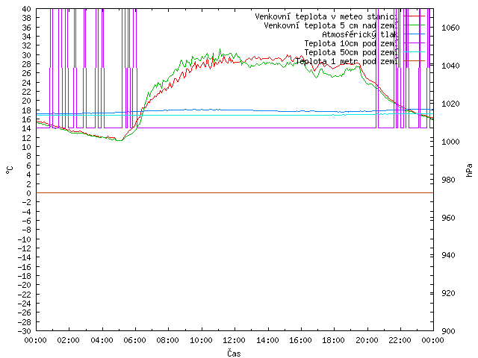Click the '10:00' time tick label
478x358 pixels.
201,340
